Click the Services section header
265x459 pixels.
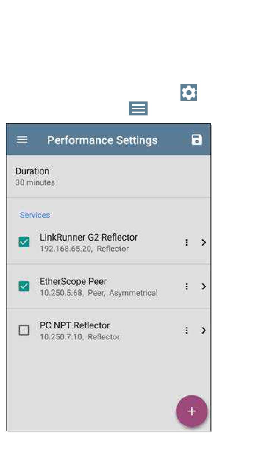(35, 215)
